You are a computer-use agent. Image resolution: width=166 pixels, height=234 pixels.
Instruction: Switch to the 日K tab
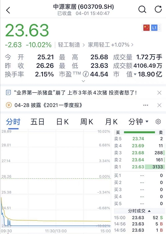pos(63,122)
